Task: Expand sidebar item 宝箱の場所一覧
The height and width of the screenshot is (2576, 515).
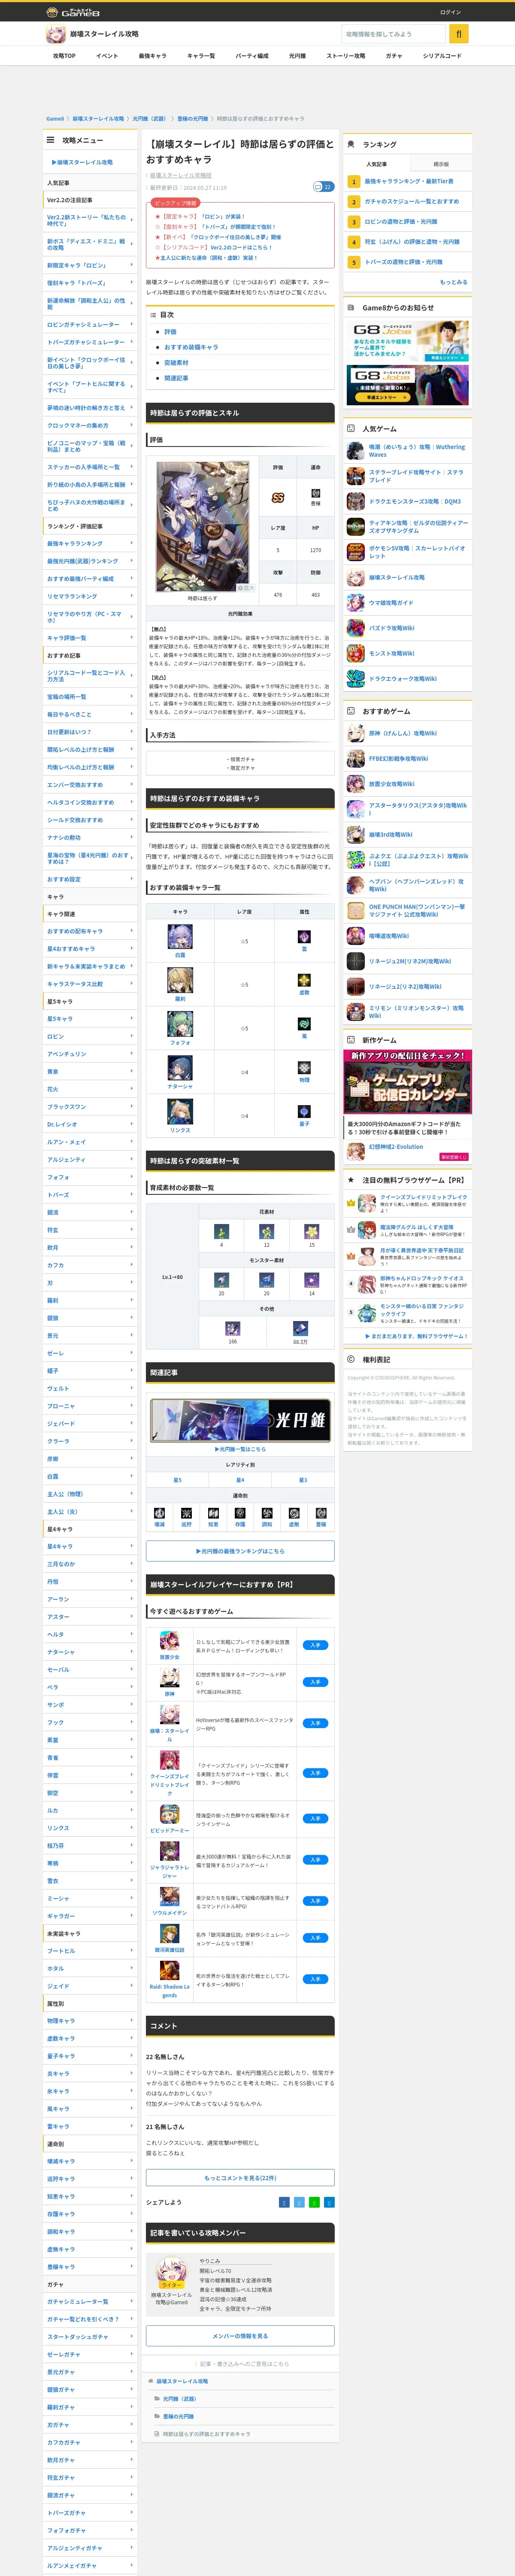Action: coord(90,697)
